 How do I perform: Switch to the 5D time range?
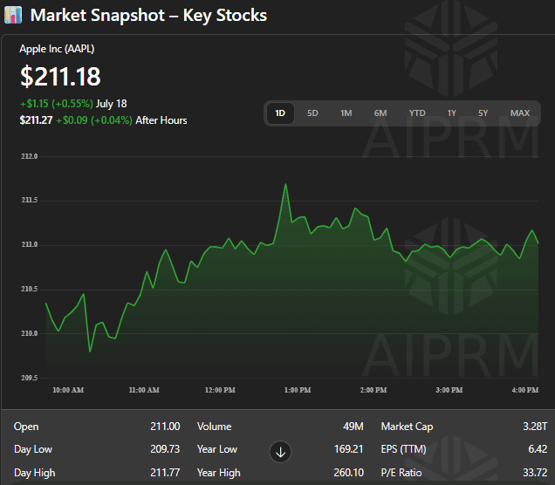(x=312, y=113)
